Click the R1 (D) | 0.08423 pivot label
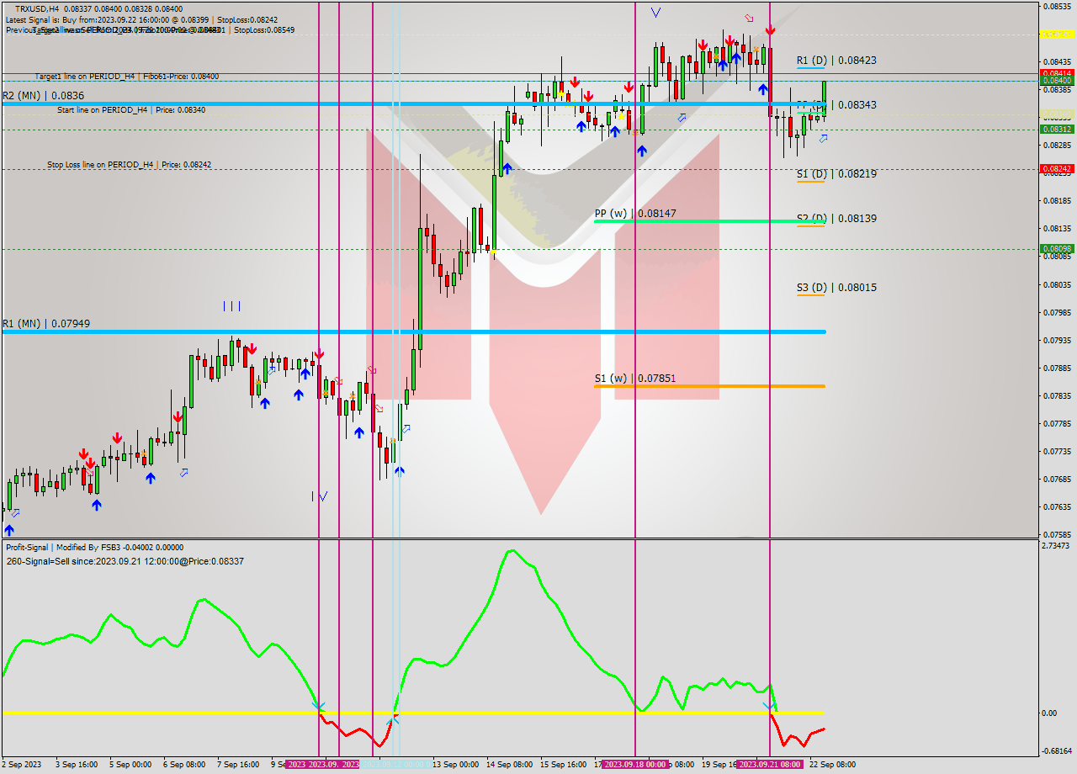This screenshot has height=774, width=1077. (836, 61)
